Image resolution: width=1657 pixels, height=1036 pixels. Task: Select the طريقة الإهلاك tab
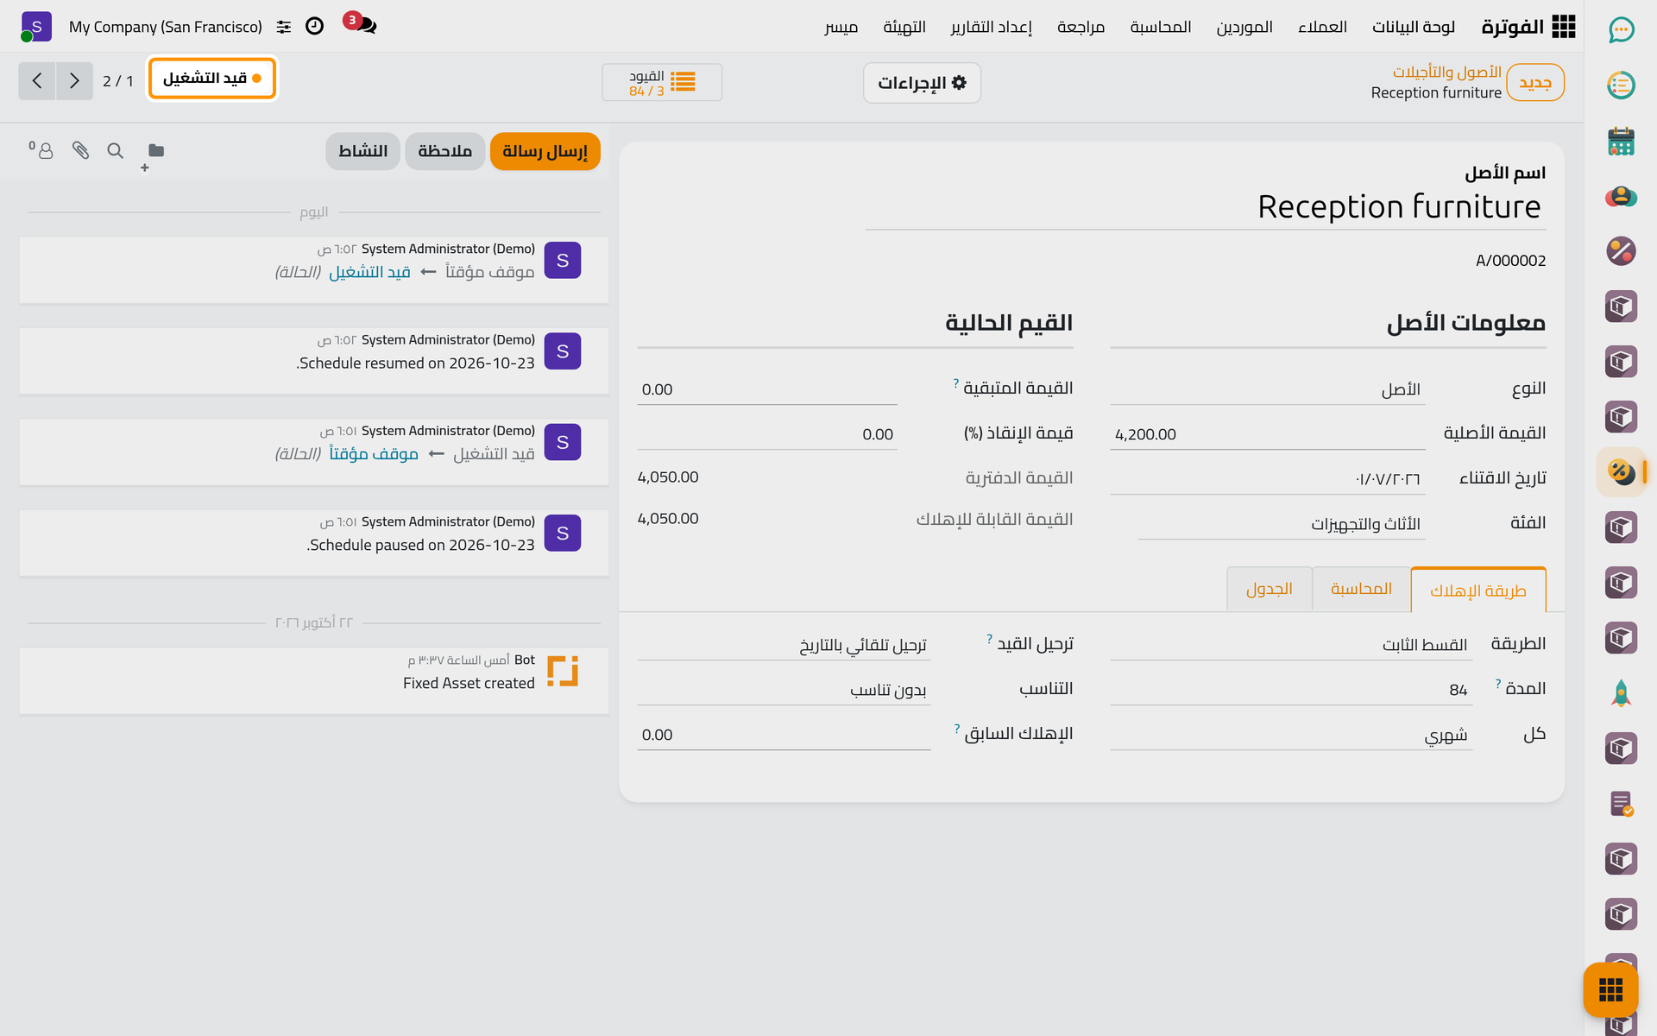tap(1478, 590)
